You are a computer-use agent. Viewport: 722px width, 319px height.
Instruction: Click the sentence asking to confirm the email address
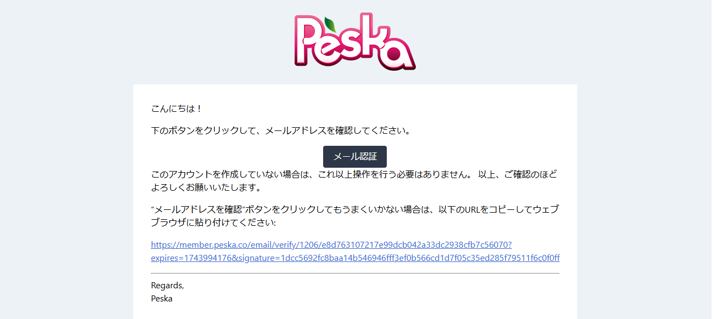[x=281, y=131]
